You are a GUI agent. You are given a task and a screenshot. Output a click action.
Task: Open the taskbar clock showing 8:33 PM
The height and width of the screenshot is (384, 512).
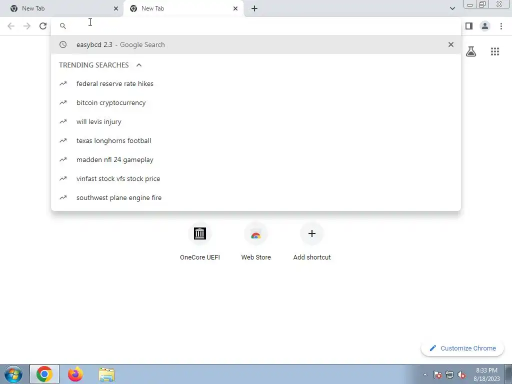(x=486, y=374)
